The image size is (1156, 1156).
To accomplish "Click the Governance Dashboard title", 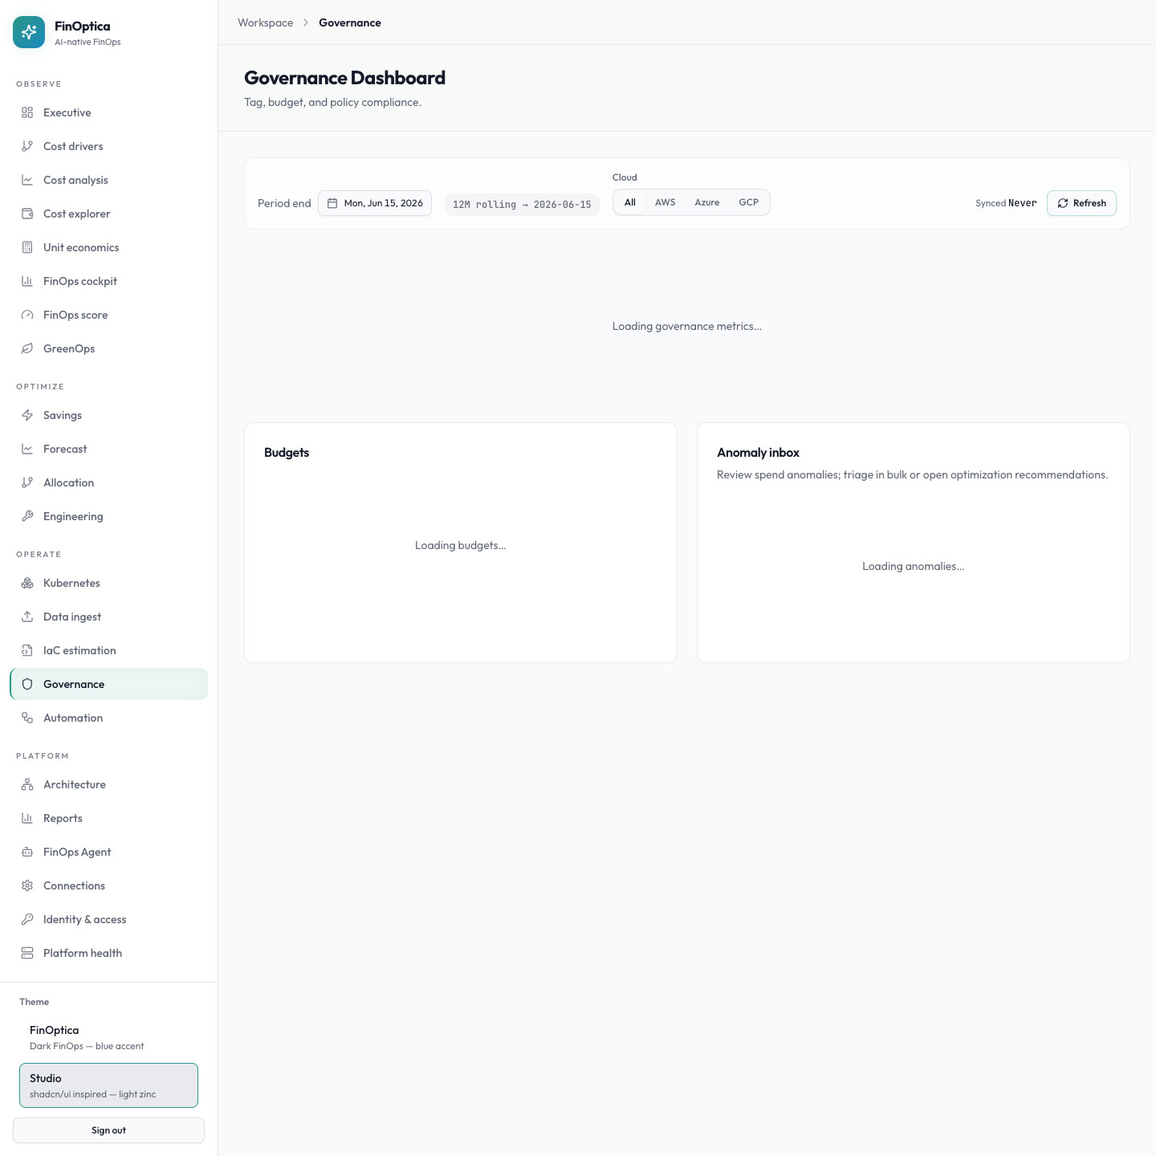I will point(344,78).
